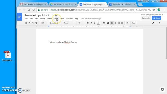Image resolution: width=167 pixels, height=94 pixels.
Task: Open the zoom 100% dropdown
Action: [44, 23]
